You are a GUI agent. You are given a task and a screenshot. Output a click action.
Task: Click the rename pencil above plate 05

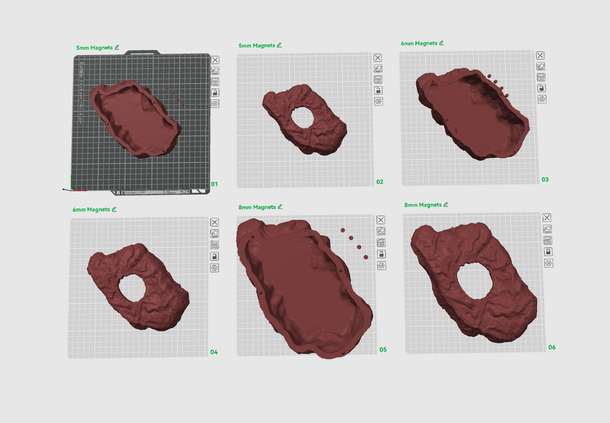click(x=280, y=207)
